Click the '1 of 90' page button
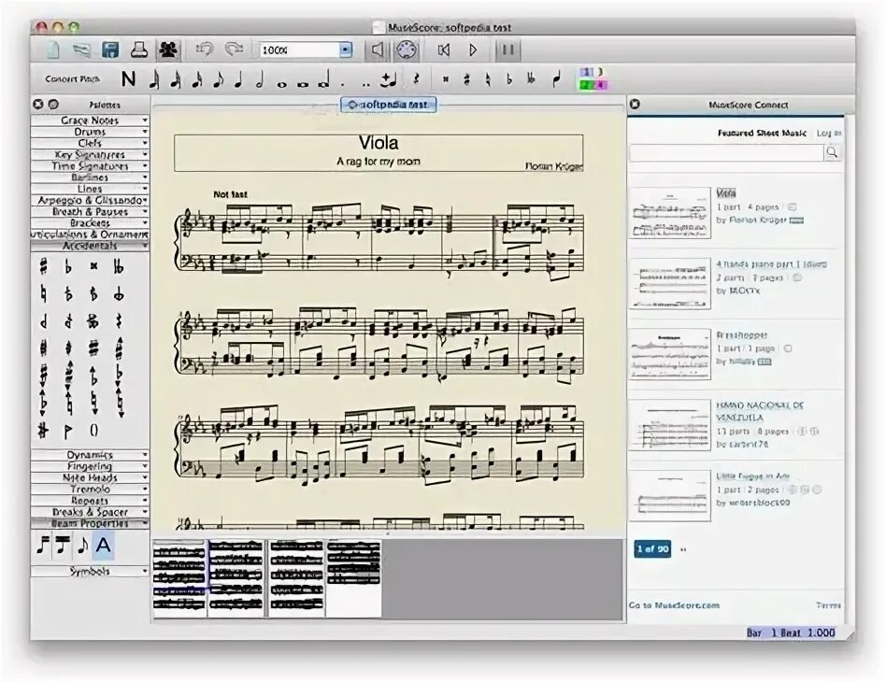 click(652, 548)
